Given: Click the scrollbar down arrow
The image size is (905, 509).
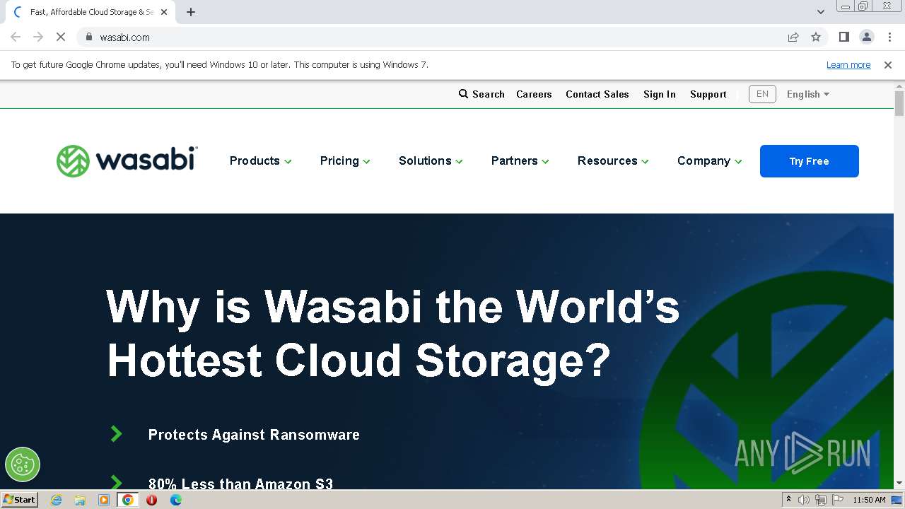Looking at the screenshot, I should [899, 483].
